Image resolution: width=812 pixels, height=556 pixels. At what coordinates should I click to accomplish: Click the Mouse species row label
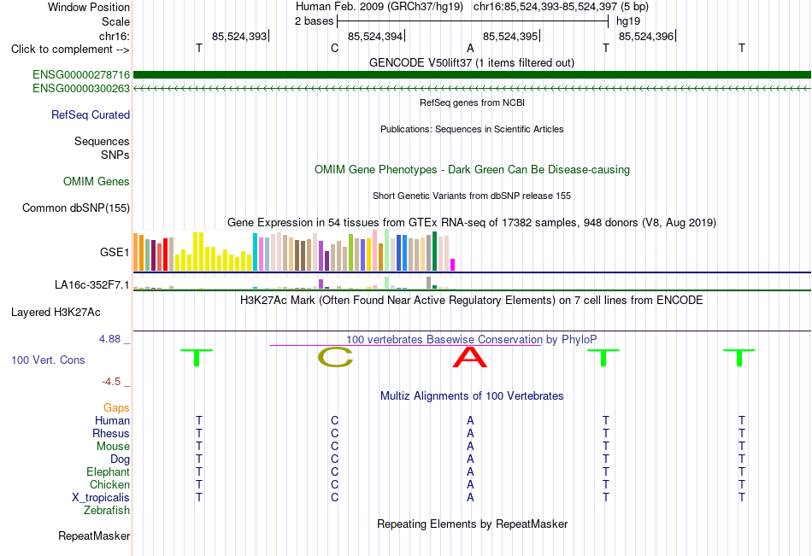tap(113, 446)
